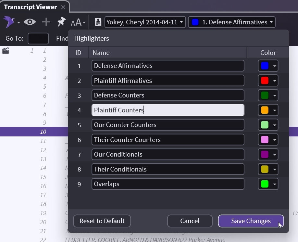Pick the blue swatch for Defense Affirmatives
The image size is (298, 242).
265,66
